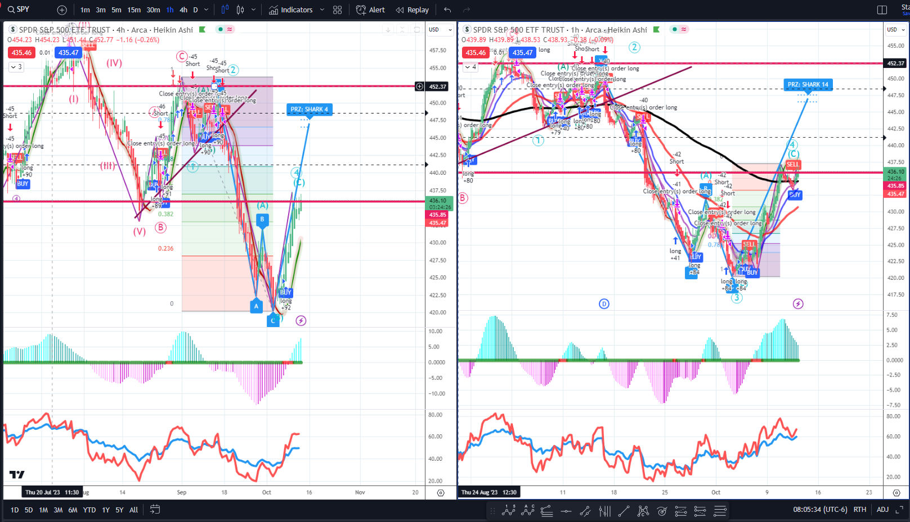Expand the chart style dropdown arrow
910x522 pixels.
click(253, 10)
